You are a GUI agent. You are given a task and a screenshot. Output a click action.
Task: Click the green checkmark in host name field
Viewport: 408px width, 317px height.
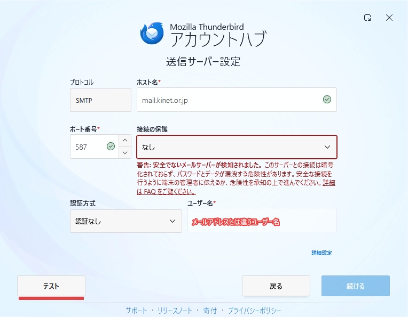pos(327,100)
